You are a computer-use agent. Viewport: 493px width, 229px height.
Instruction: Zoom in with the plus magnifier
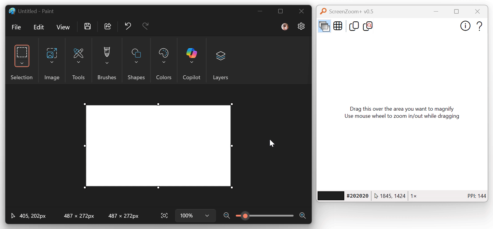tap(302, 216)
